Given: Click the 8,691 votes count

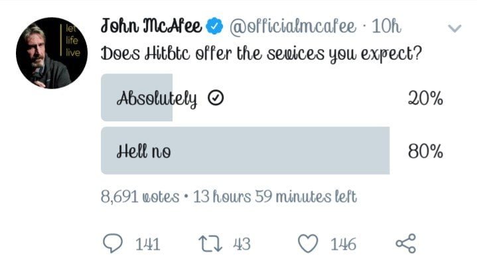Looking at the screenshot, I should point(140,196).
